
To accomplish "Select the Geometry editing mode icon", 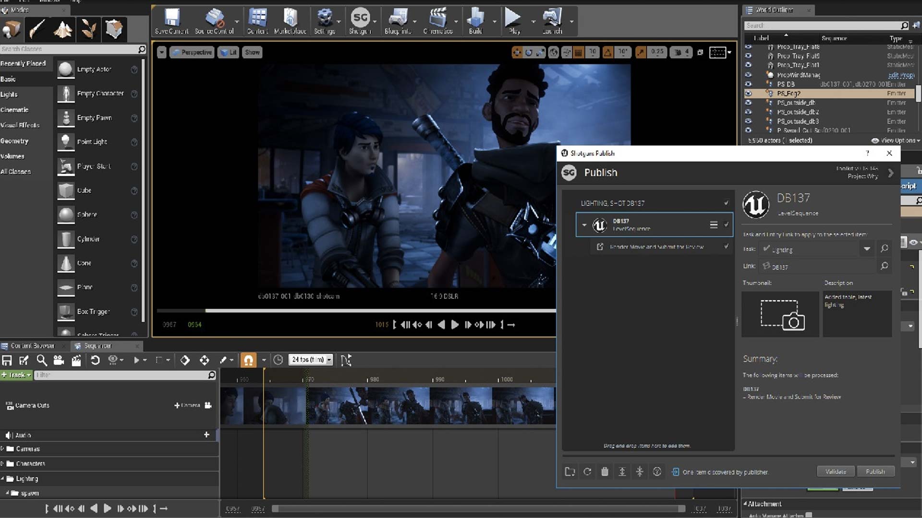I will pyautogui.click(x=114, y=30).
